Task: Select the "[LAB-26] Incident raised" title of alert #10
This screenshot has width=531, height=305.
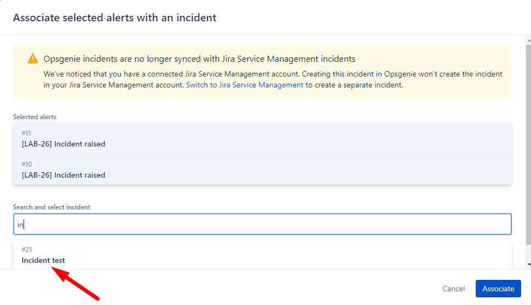Action: pos(64,175)
